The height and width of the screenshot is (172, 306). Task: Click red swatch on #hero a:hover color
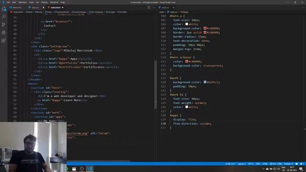point(186,61)
